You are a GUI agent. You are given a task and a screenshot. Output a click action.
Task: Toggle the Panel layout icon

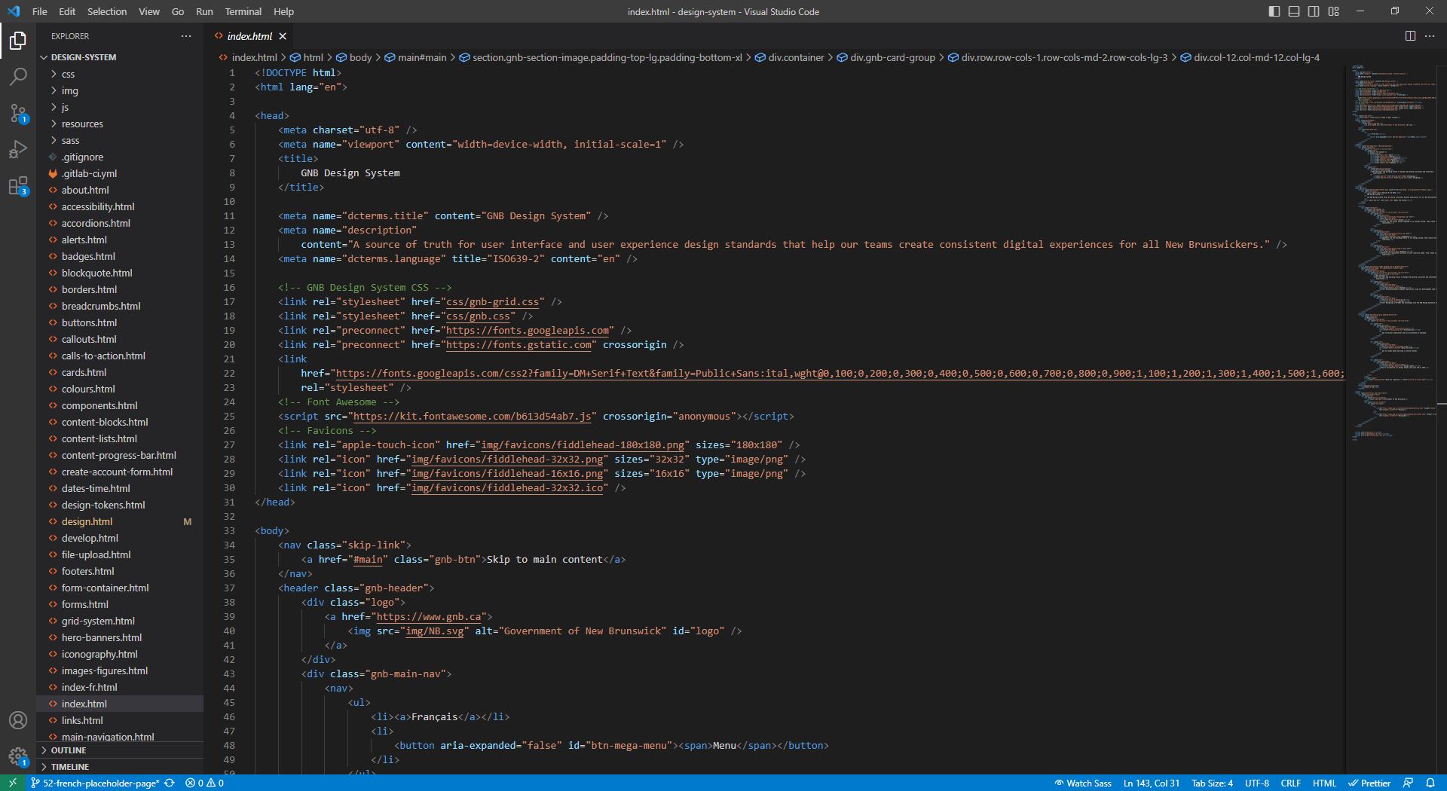1293,11
